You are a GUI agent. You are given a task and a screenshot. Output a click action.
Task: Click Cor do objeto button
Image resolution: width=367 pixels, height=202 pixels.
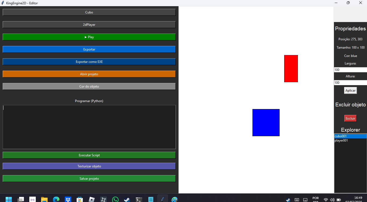point(89,86)
